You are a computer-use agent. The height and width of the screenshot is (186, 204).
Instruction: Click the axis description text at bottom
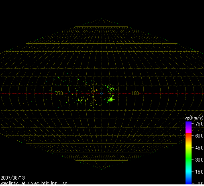(x=35, y=183)
